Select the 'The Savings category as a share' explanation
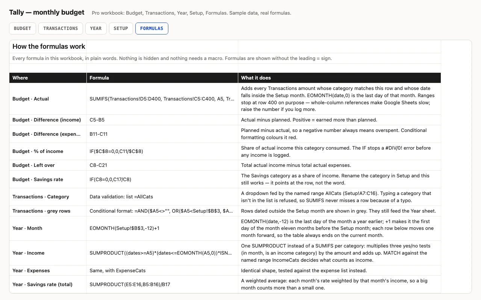Viewport: 481px width, 300px height. [339, 179]
